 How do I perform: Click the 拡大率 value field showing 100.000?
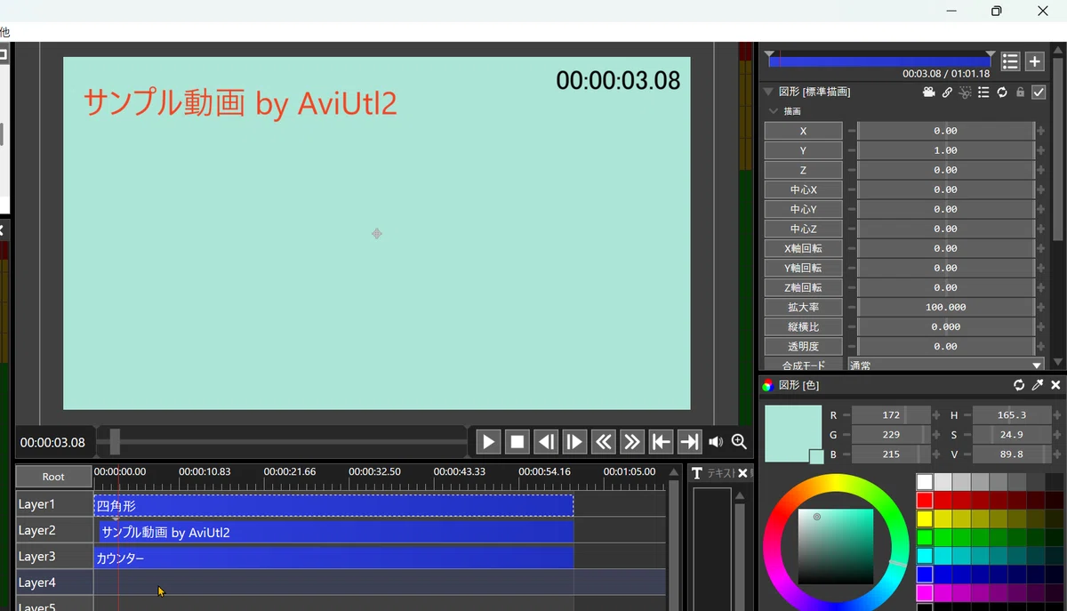pos(945,307)
